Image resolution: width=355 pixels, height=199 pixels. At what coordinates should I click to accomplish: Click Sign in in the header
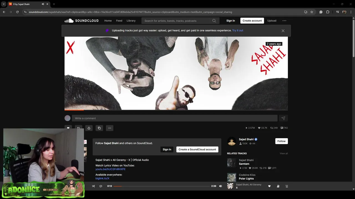pyautogui.click(x=230, y=21)
